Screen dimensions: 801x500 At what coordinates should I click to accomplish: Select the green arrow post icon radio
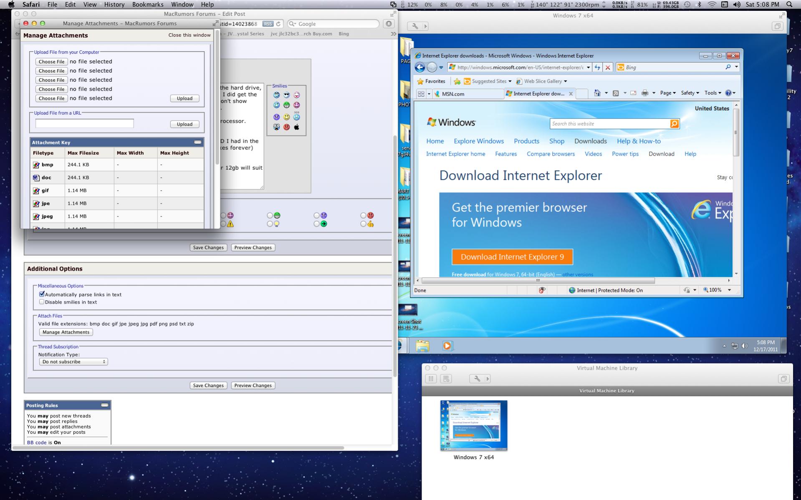point(316,224)
